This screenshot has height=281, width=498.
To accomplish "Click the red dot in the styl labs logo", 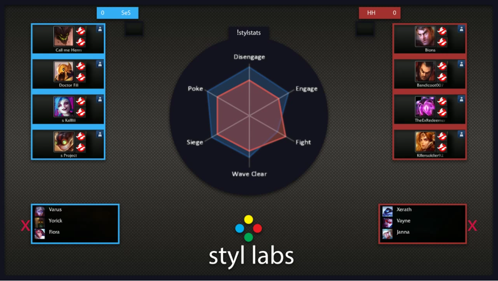I will point(258,228).
